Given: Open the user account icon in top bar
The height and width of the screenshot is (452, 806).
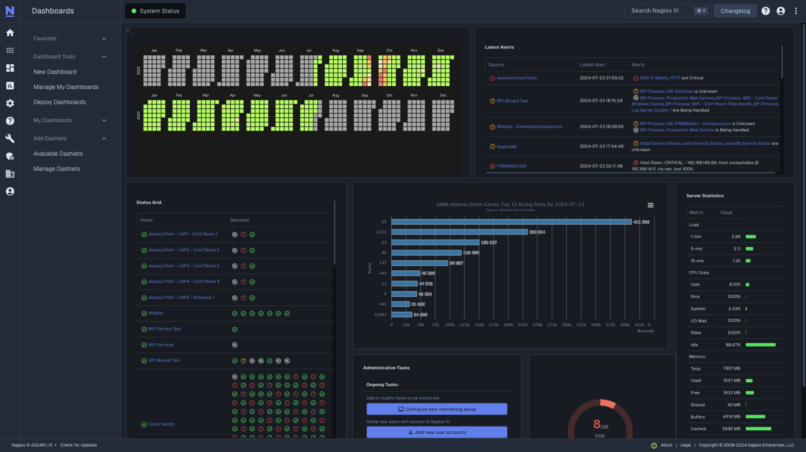Looking at the screenshot, I should [780, 11].
